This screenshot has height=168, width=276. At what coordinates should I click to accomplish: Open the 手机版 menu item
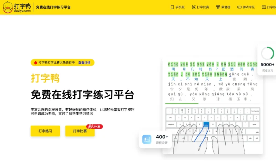[178, 7]
